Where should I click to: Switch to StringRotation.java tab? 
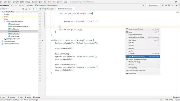(x=48, y=9)
